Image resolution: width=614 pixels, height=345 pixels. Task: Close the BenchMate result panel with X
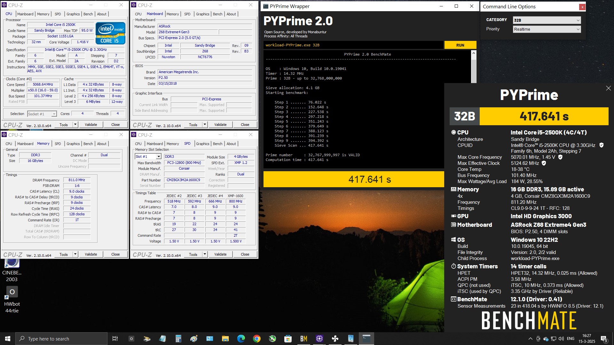(608, 88)
